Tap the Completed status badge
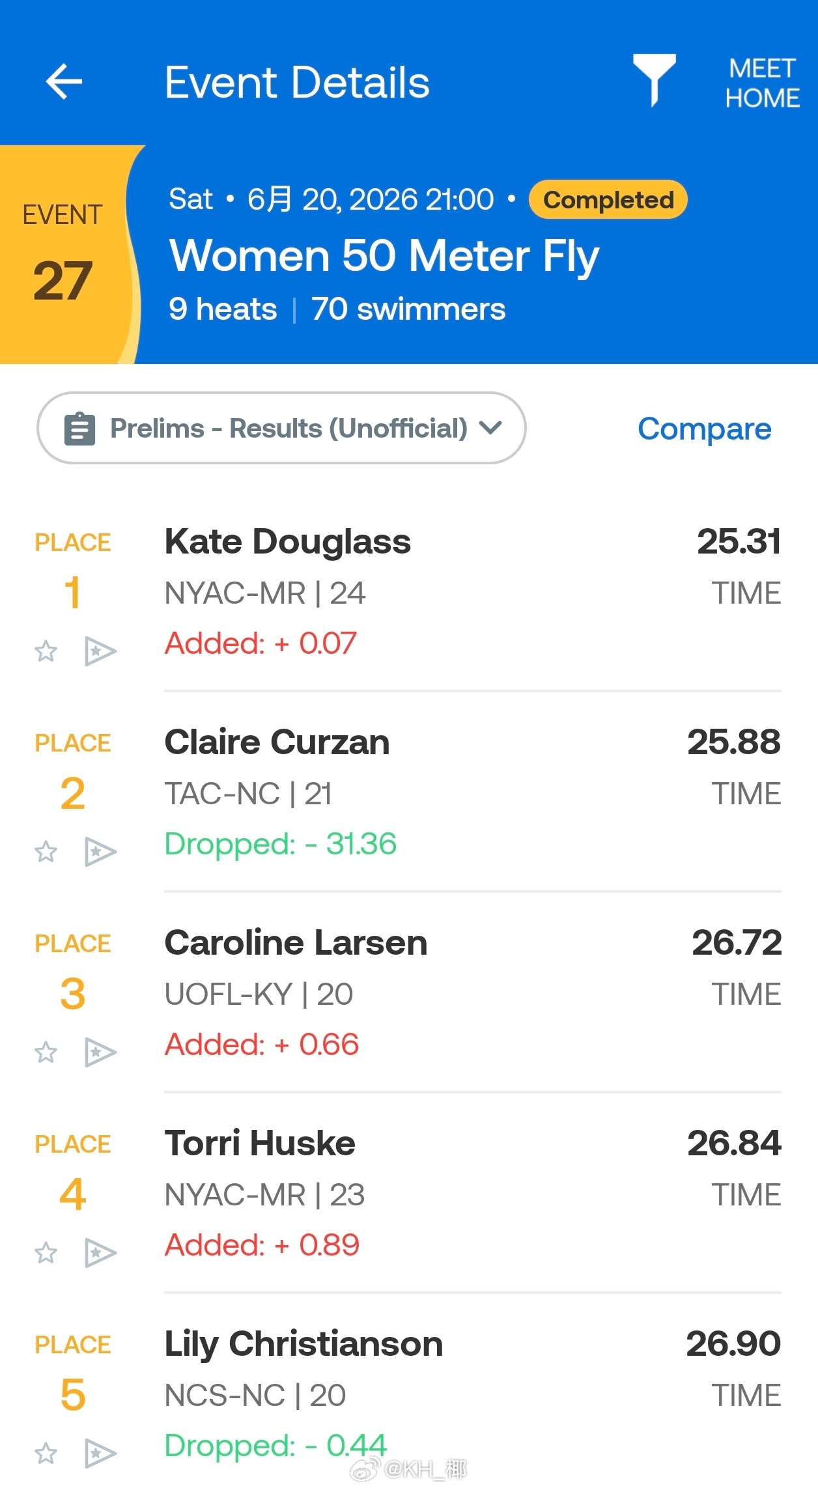Screen dimensions: 818x1490 (608, 199)
